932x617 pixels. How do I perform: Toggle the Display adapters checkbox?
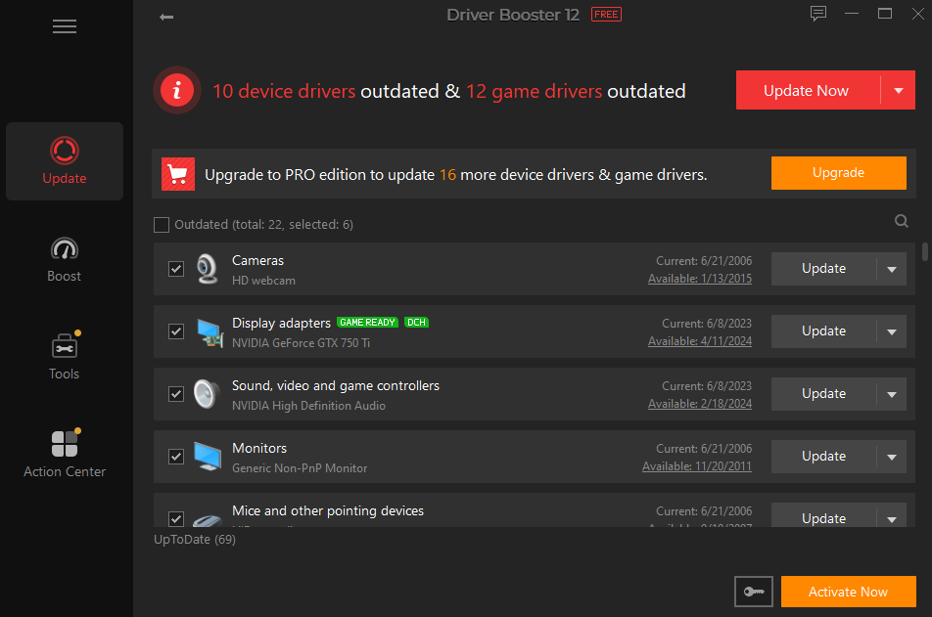(176, 331)
